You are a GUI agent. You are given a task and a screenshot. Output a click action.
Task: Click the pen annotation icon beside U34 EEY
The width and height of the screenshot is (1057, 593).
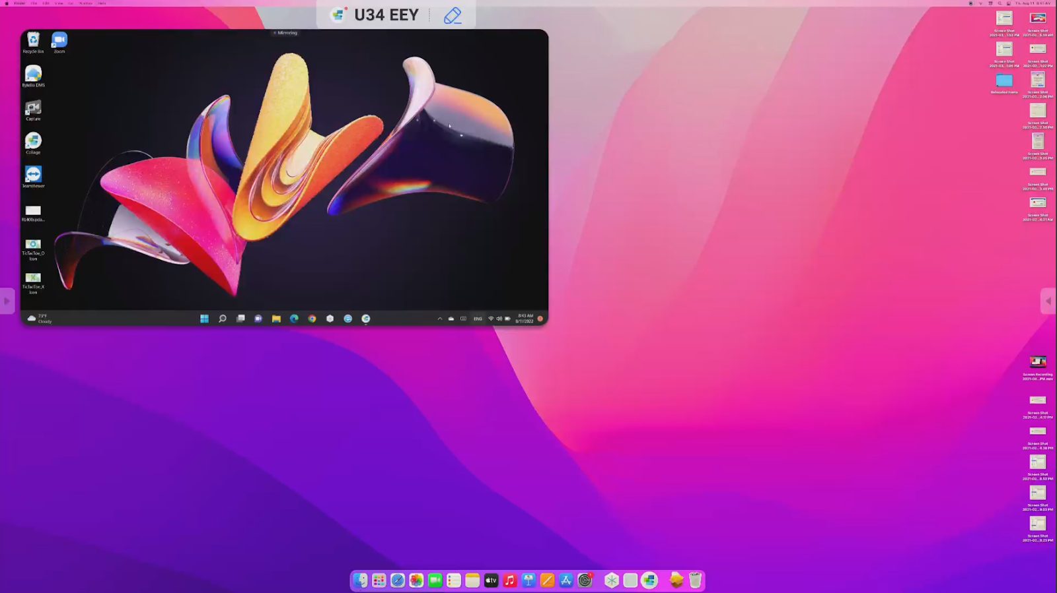tap(453, 15)
